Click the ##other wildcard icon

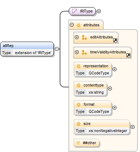point(78,143)
